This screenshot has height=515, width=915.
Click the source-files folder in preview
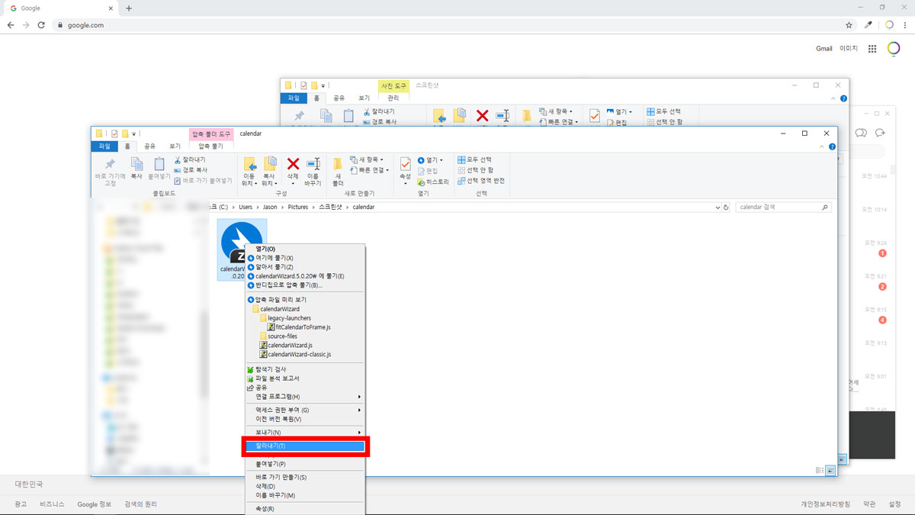278,336
